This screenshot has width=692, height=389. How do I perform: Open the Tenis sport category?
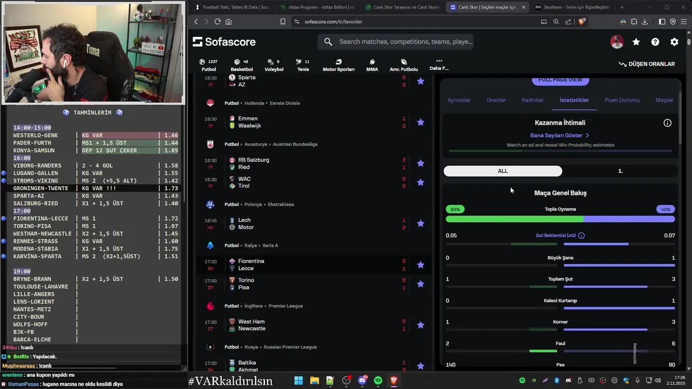pyautogui.click(x=303, y=65)
